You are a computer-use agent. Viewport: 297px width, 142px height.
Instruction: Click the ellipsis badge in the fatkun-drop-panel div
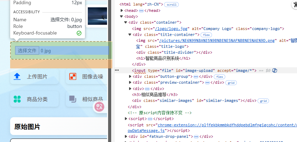pyautogui.click(x=196, y=137)
